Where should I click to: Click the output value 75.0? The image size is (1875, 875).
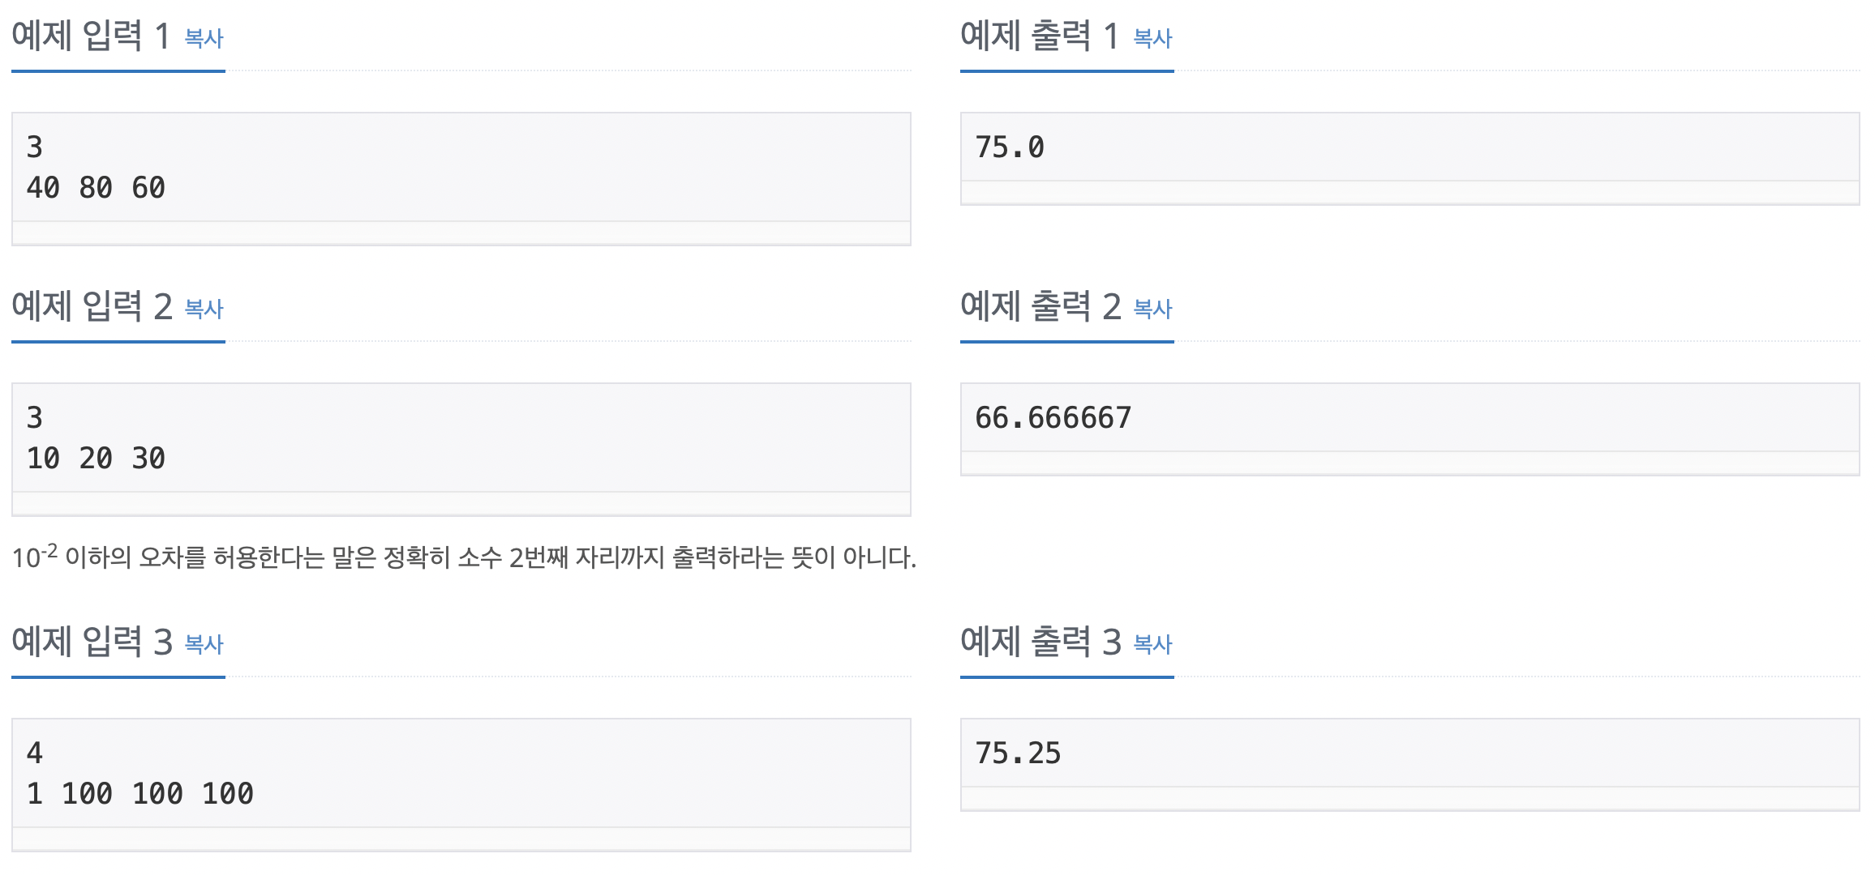[1010, 147]
